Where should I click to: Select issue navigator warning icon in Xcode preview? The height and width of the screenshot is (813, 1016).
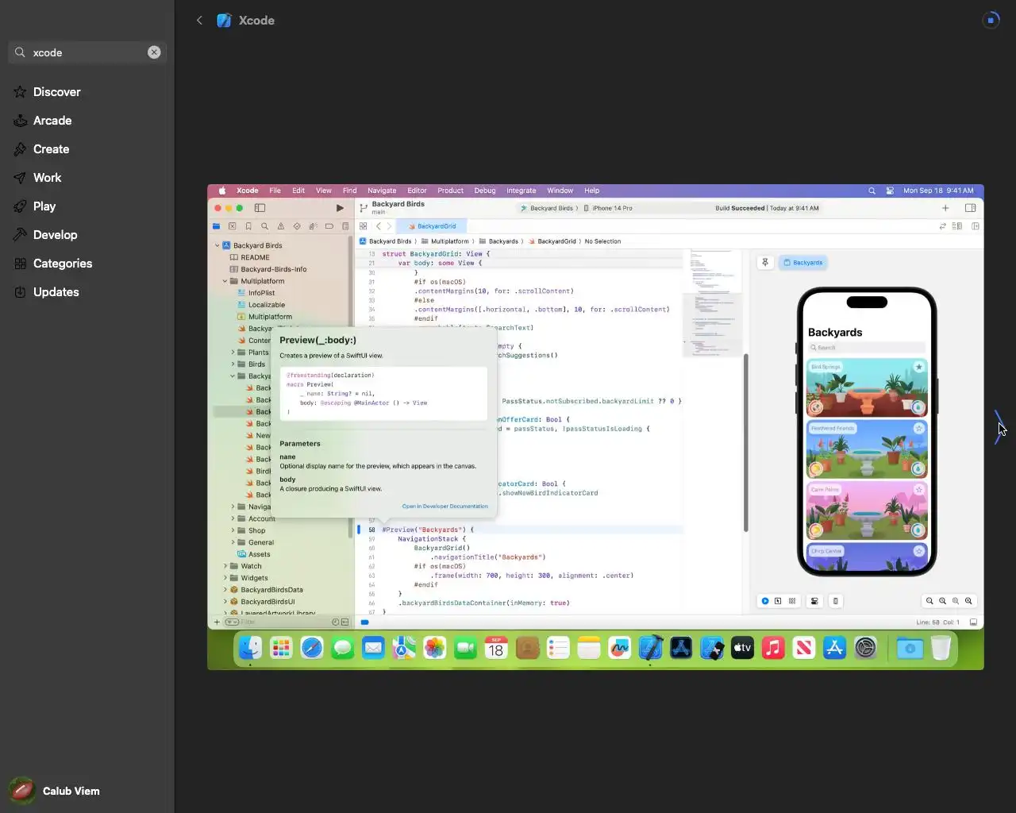tap(281, 226)
